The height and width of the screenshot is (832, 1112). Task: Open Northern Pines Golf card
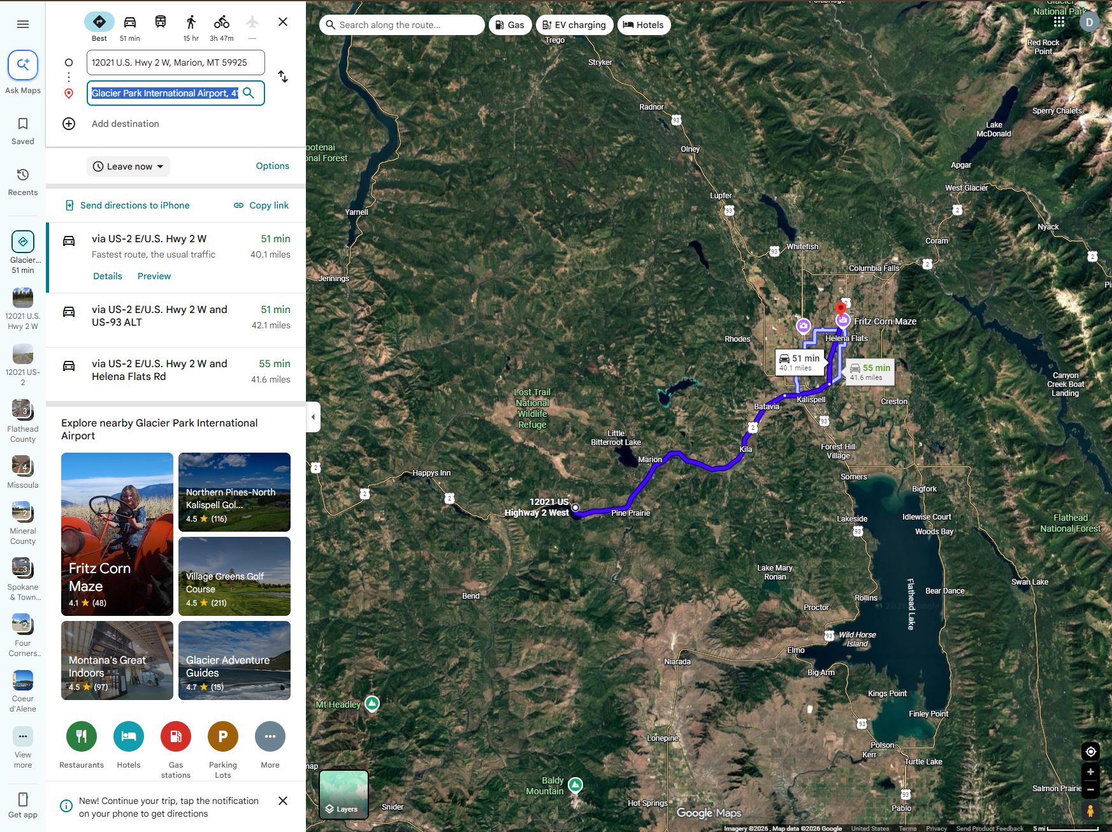point(235,492)
